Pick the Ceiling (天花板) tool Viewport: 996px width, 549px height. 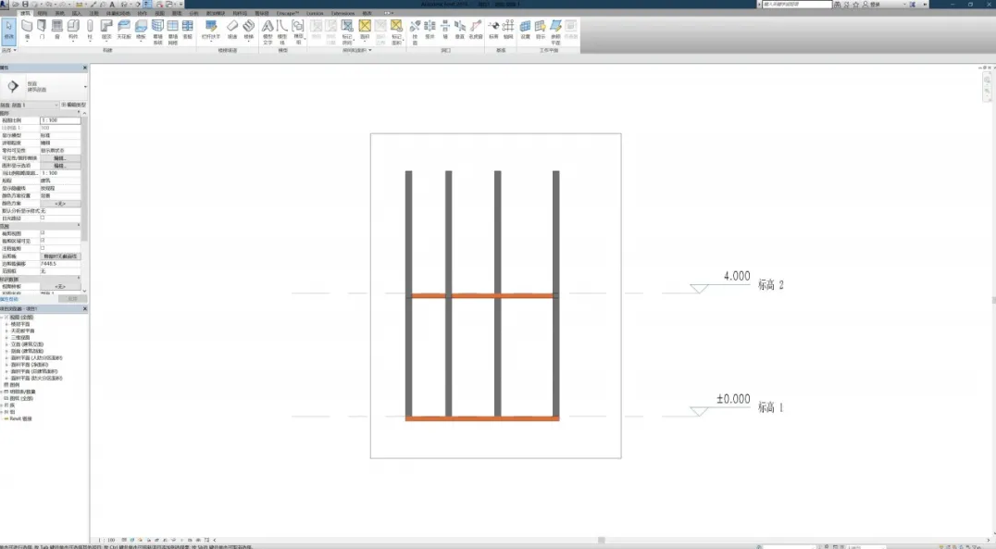[x=124, y=30]
